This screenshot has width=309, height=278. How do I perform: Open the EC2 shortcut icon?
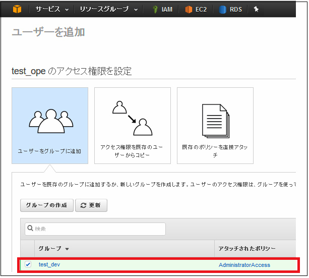pos(189,10)
